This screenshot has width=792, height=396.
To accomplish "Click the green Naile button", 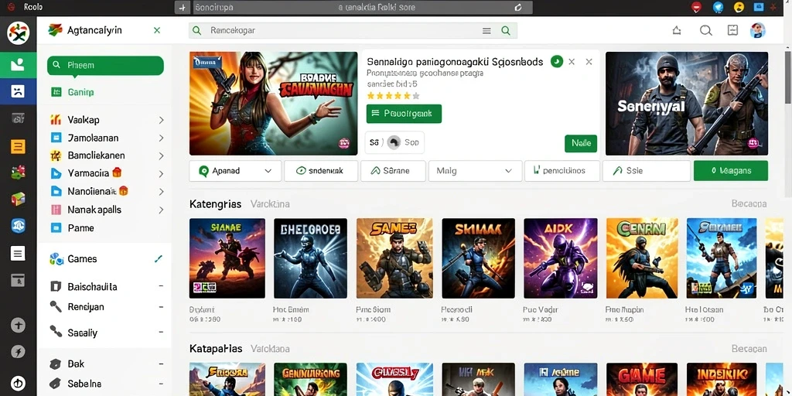I will (581, 143).
